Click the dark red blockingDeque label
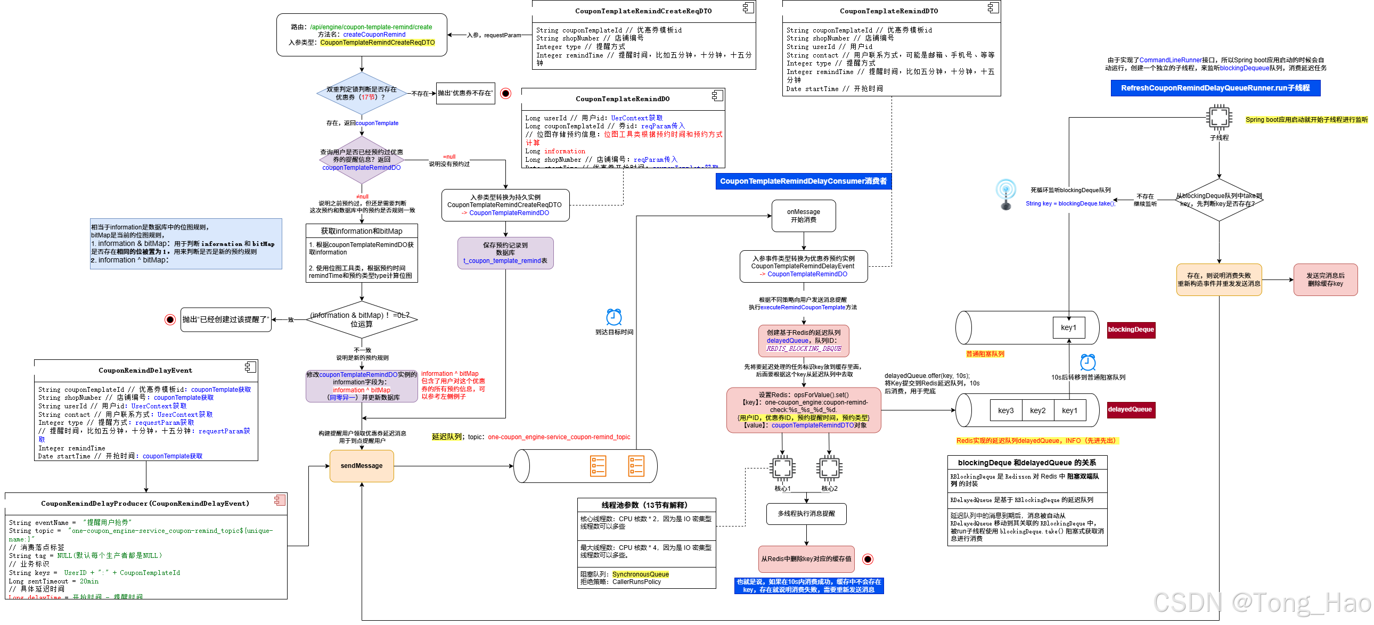1374x625 pixels. (1131, 330)
